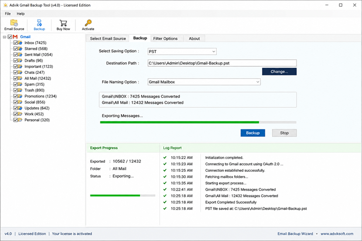Open the www.adviksoft.com link
Viewport: 362px width, 241px height.
(x=337, y=233)
